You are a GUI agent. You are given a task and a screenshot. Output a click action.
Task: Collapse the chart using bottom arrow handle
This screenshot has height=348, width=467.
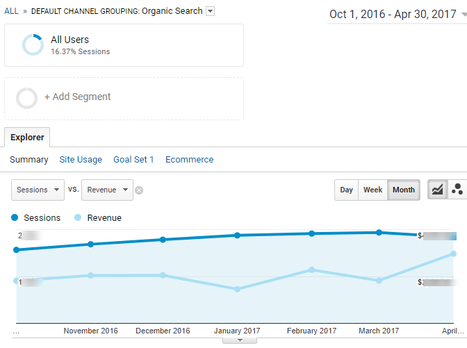coord(238,340)
